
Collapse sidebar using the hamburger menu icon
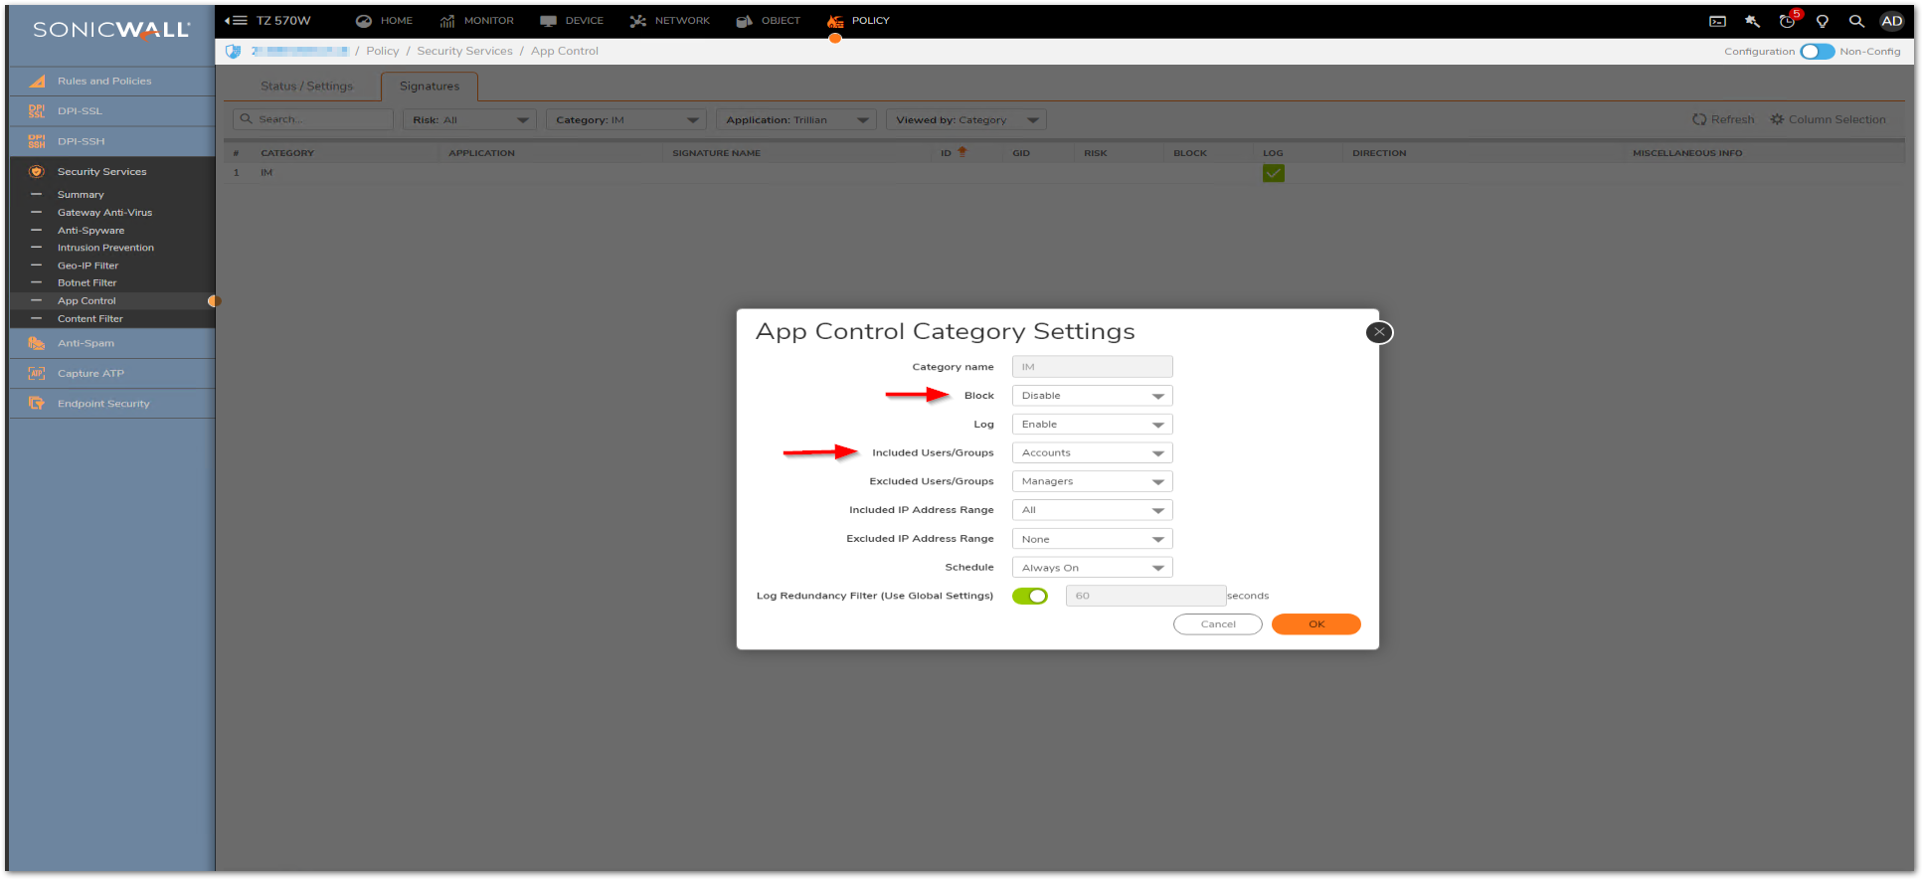237,20
